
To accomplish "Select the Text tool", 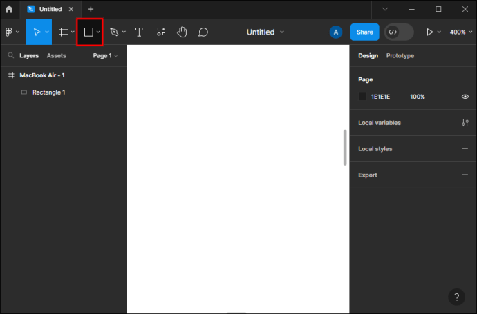I will [x=139, y=32].
